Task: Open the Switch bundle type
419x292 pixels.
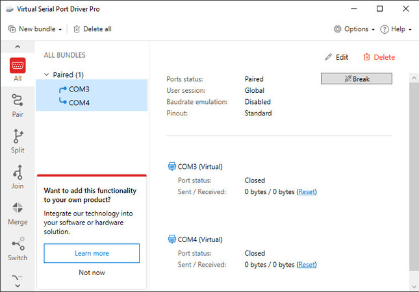Action: click(18, 249)
